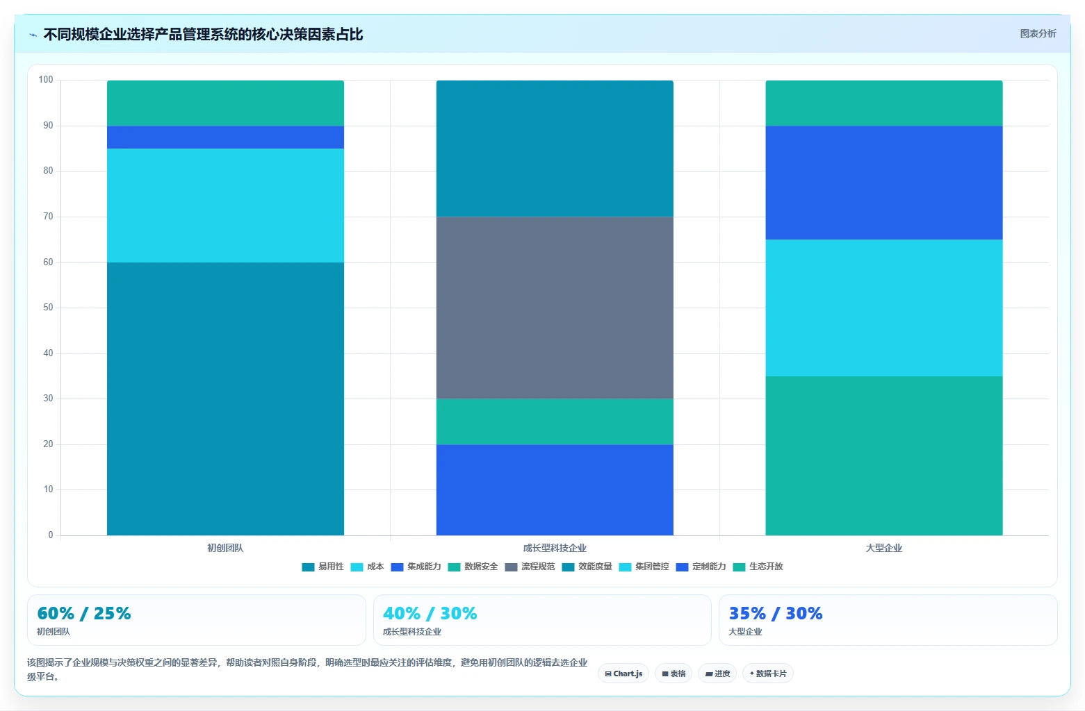Click the Chart.js tag chip
Viewport: 1085px width, 711px height.
coord(623,674)
